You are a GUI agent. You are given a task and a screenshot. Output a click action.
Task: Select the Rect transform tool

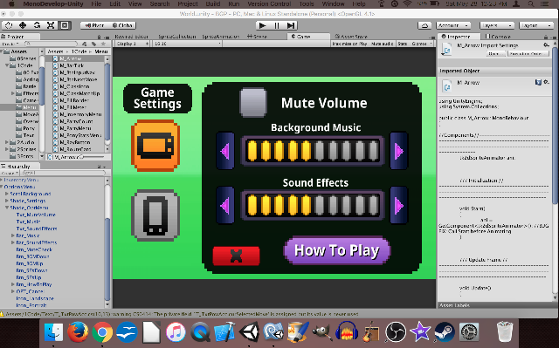pos(65,25)
